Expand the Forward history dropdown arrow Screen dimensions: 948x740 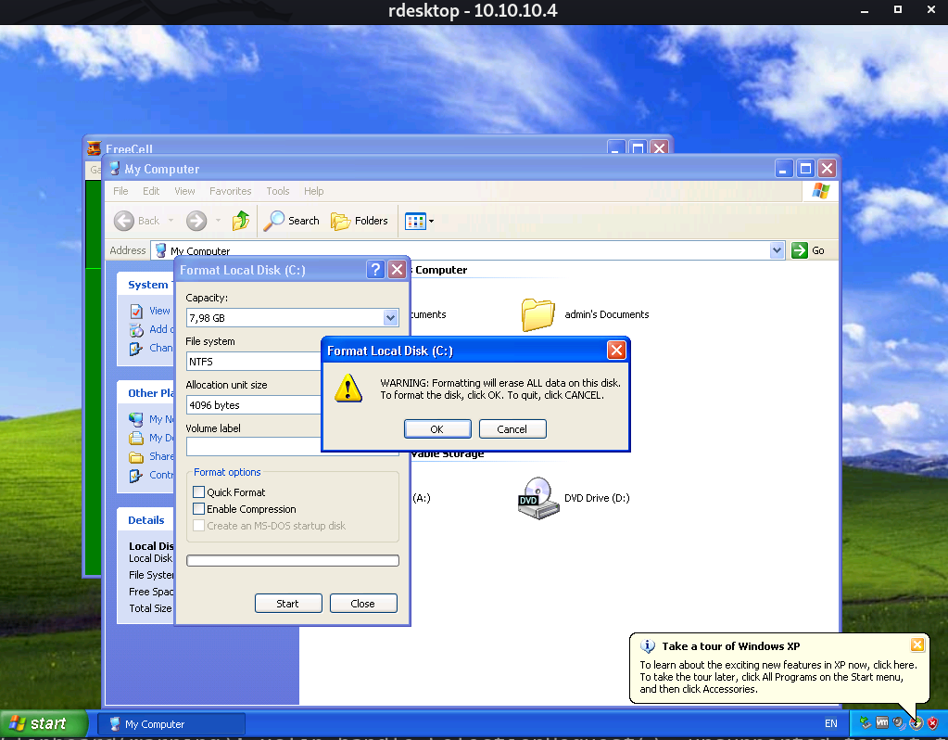click(x=219, y=221)
